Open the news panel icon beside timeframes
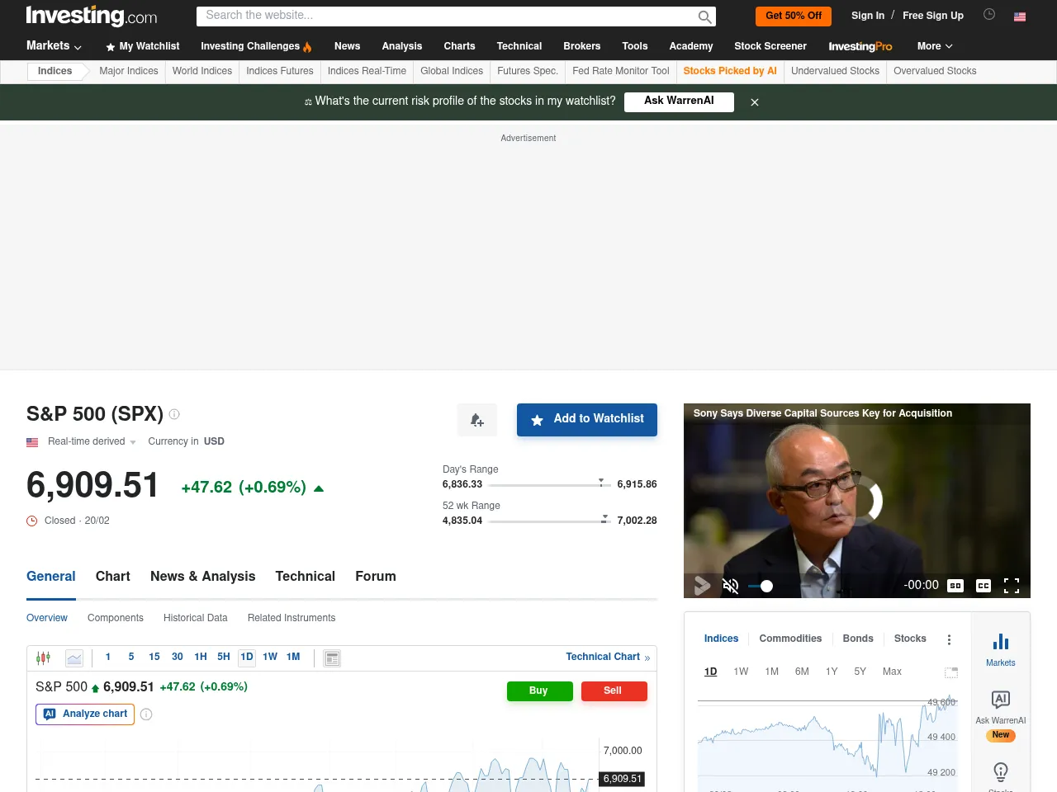The height and width of the screenshot is (792, 1057). coord(332,658)
